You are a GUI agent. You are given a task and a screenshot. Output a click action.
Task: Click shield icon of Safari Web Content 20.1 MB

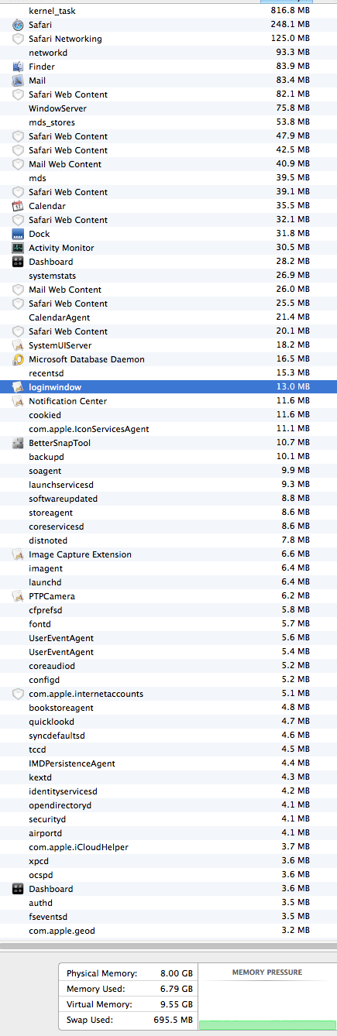coord(19,331)
